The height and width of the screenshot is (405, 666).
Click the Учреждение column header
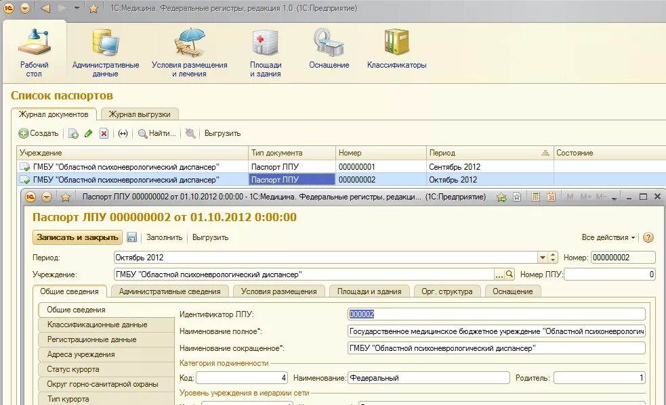pos(133,153)
